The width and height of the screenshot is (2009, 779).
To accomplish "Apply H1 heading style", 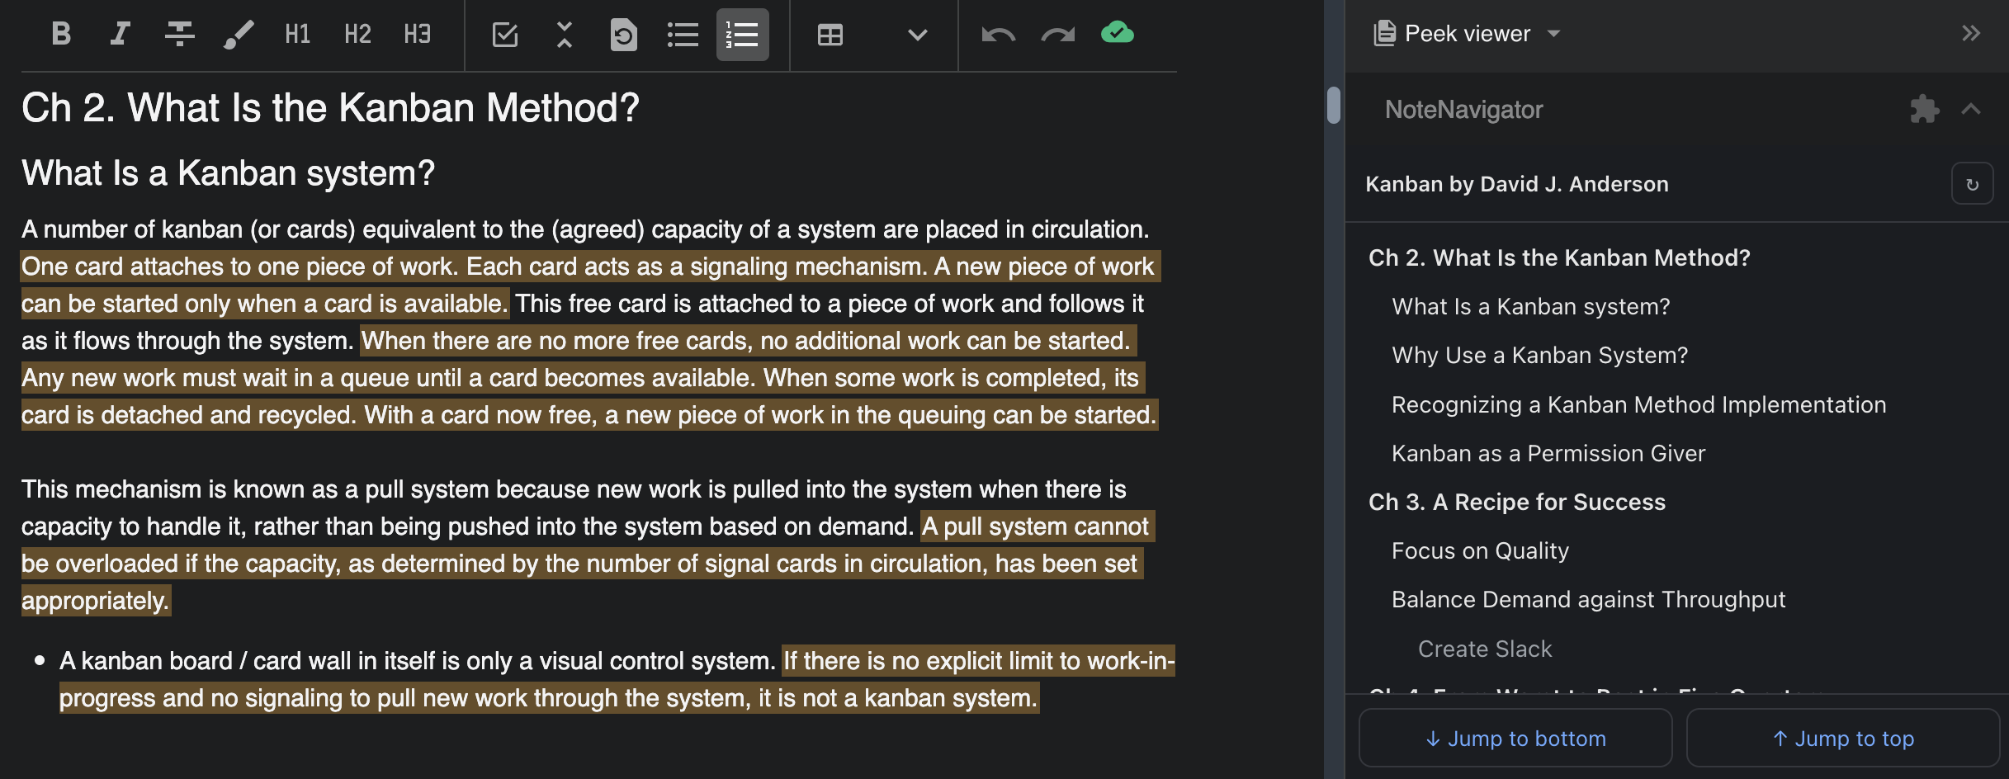I will coord(298,34).
